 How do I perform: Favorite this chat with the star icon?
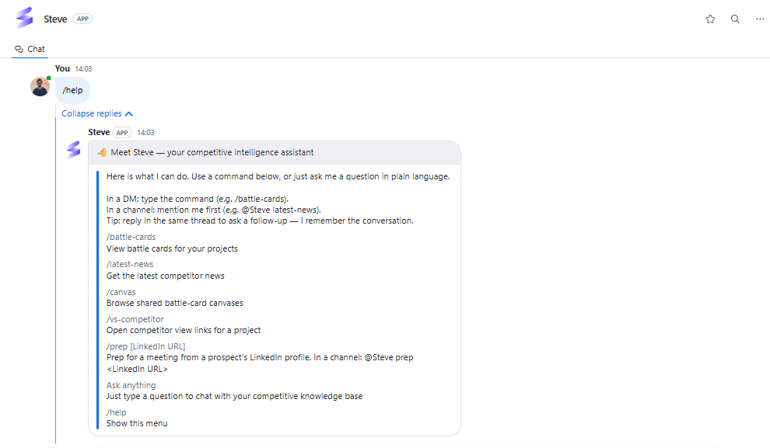(x=710, y=19)
